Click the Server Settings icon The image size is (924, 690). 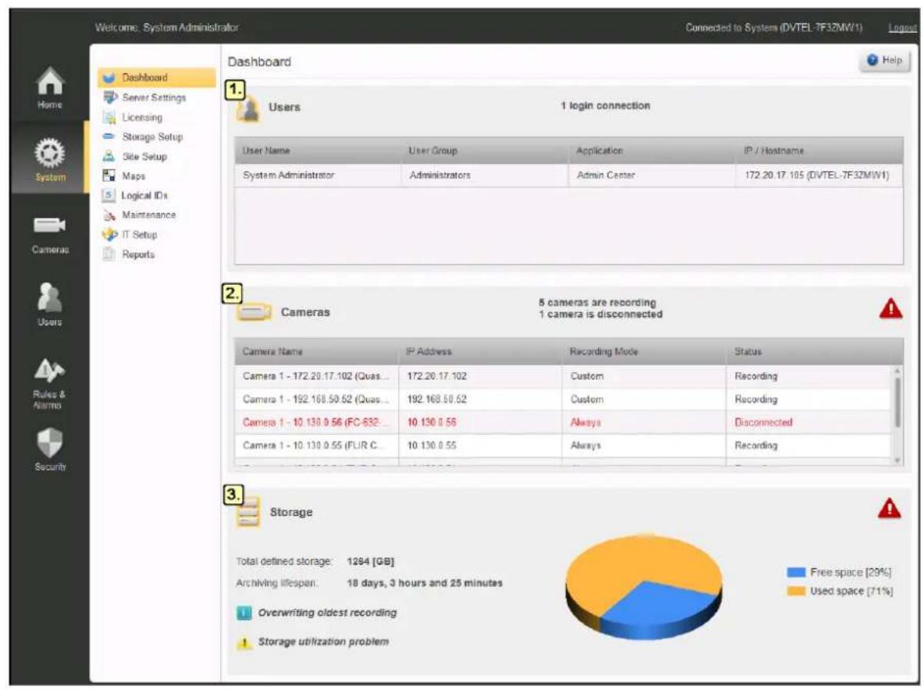[x=109, y=98]
